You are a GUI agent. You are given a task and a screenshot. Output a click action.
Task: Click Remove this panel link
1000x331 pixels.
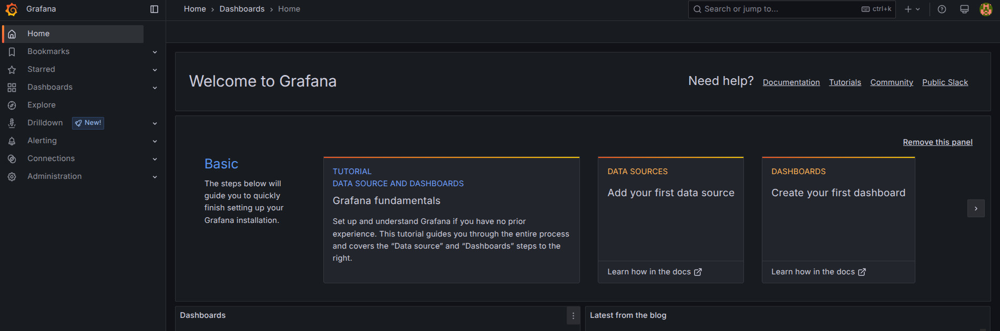937,142
